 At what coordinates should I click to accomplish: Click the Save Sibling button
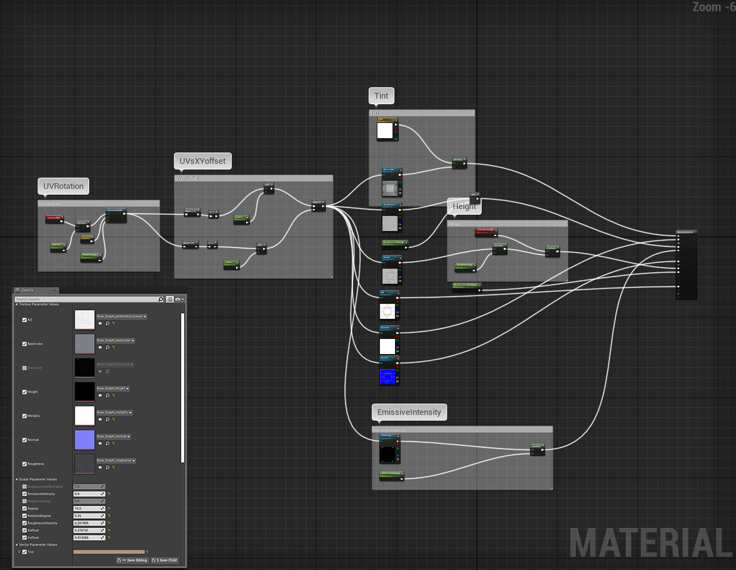(133, 560)
